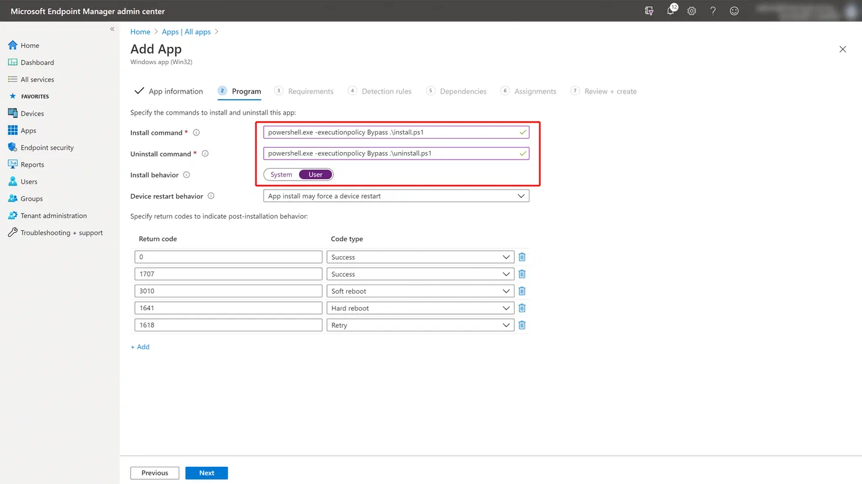This screenshot has width=862, height=484.
Task: Open the notifications bell icon
Action: point(671,10)
